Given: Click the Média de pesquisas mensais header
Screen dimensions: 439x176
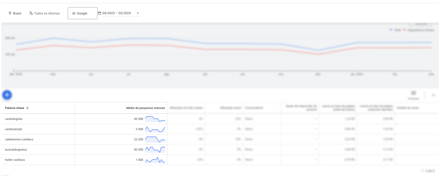Looking at the screenshot, I should (145, 108).
